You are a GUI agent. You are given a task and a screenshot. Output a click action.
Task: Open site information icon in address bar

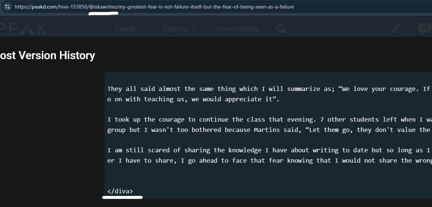pos(7,7)
